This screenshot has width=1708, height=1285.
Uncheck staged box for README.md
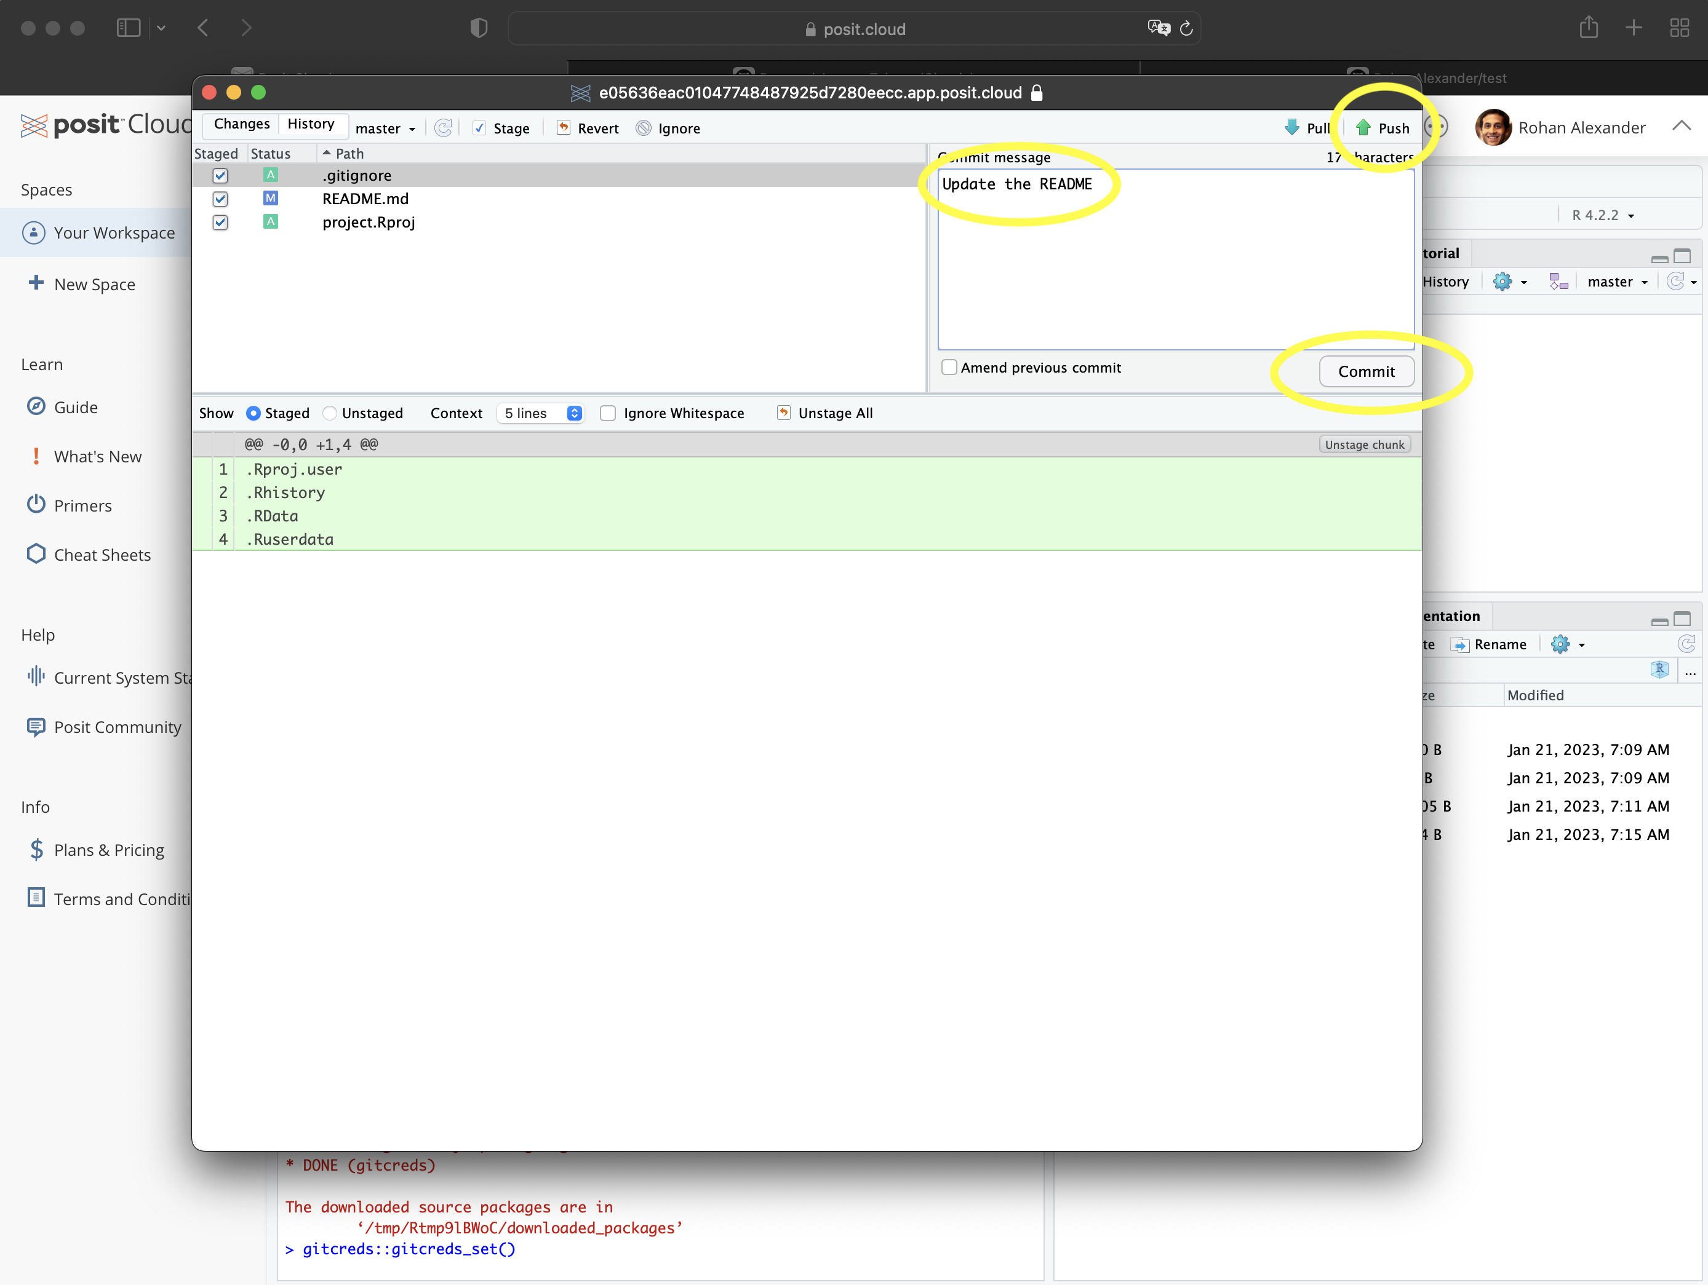(x=220, y=199)
